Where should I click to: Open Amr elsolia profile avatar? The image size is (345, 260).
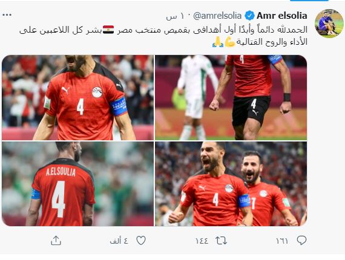click(329, 24)
